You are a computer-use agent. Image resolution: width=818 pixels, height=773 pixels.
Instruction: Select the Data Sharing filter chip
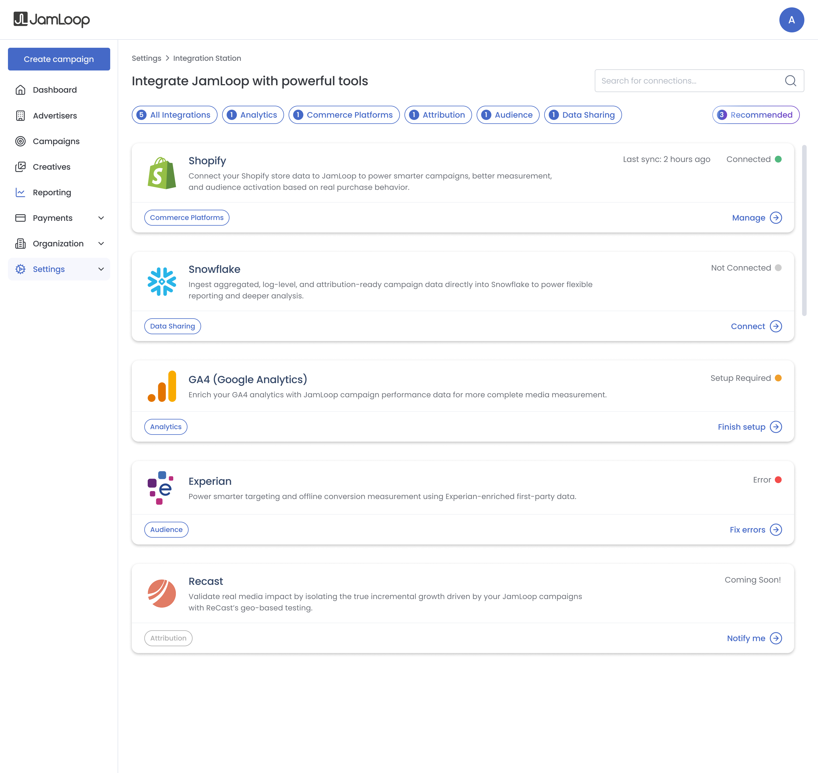pos(583,115)
